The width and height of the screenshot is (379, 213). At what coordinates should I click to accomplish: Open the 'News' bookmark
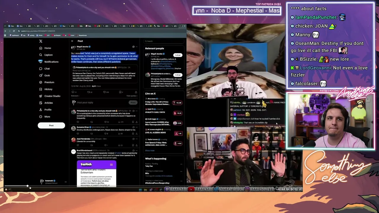[x=40, y=35]
